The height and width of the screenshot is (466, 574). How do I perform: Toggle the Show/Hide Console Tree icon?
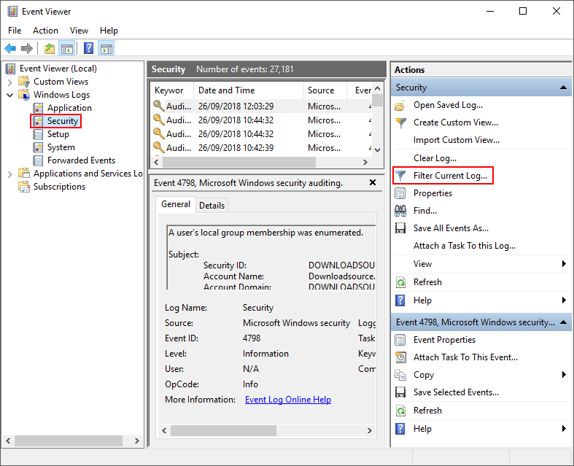pos(67,48)
